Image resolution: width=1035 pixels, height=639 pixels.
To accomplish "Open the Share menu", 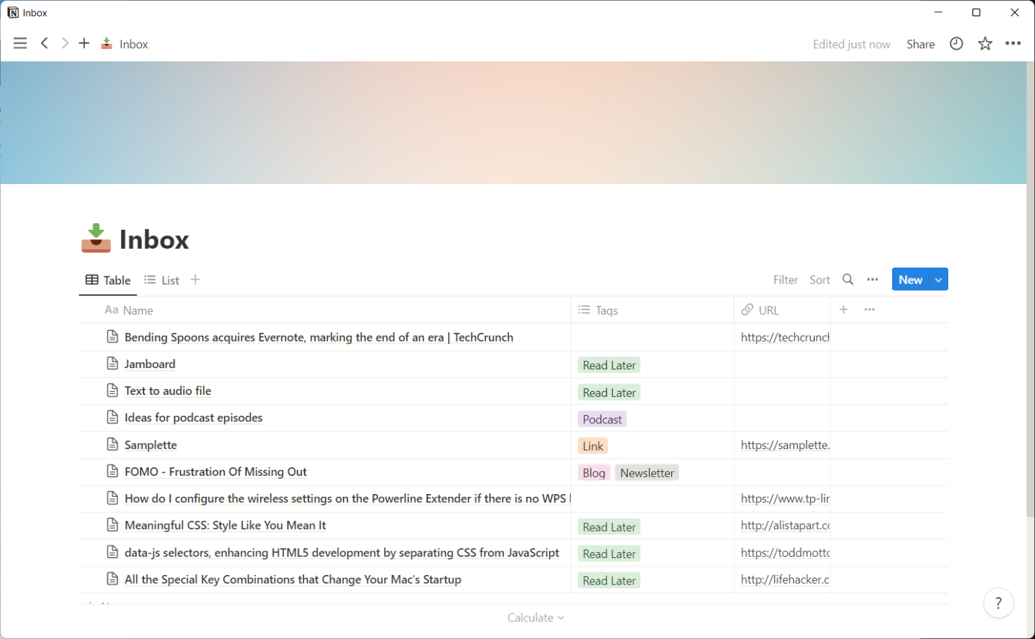I will click(920, 44).
